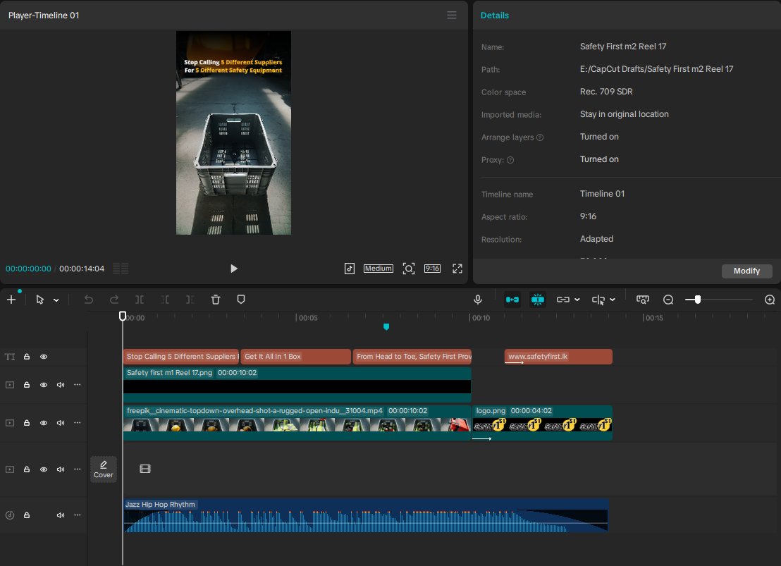Redo the last action
This screenshot has height=566, width=781.
[114, 300]
